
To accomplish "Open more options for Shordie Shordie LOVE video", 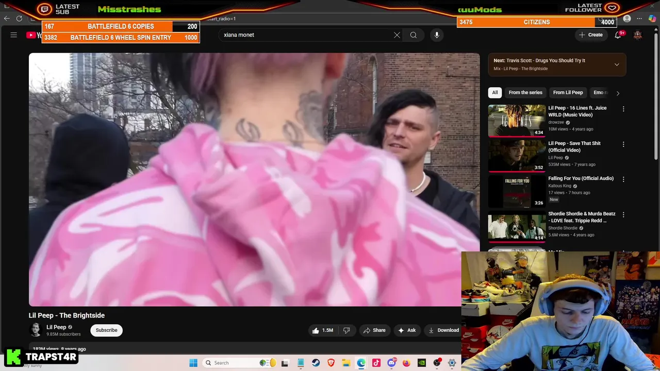I will 623,214.
